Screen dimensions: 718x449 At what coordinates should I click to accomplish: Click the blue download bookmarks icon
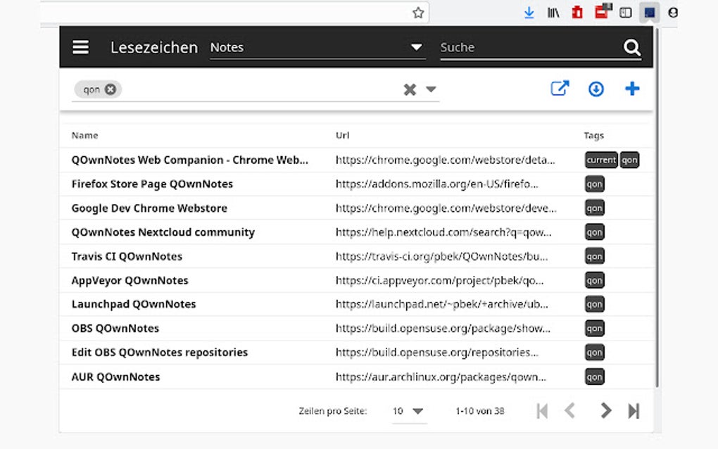[x=596, y=89]
